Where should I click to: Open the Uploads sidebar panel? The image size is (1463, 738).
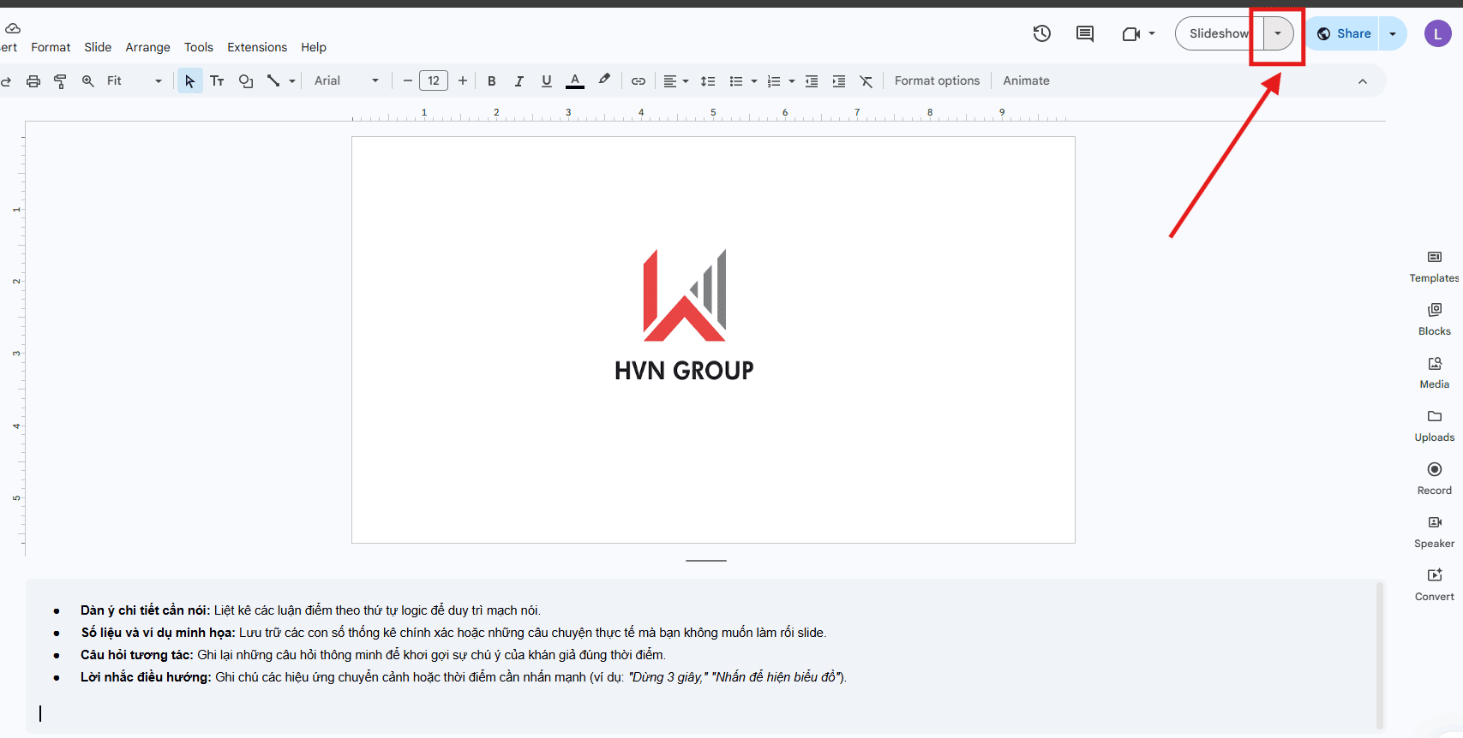(x=1434, y=426)
